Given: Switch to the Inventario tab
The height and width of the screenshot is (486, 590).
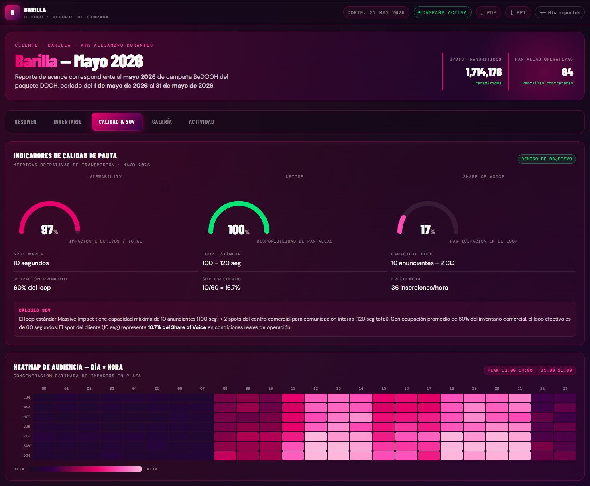Looking at the screenshot, I should (67, 122).
